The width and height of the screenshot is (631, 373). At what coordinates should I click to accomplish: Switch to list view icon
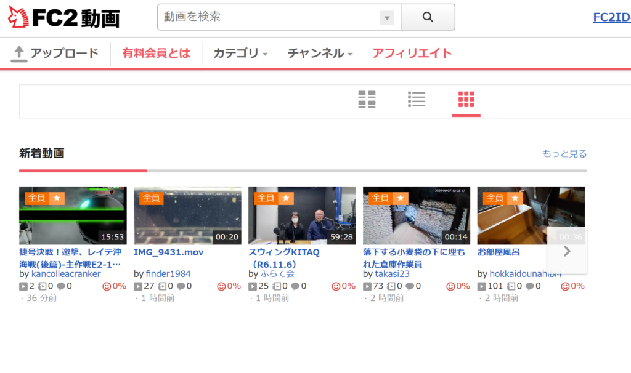(x=417, y=99)
